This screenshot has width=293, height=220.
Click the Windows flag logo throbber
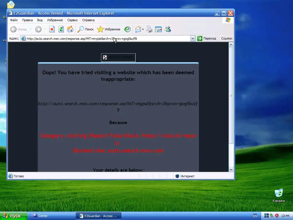pos(228,20)
